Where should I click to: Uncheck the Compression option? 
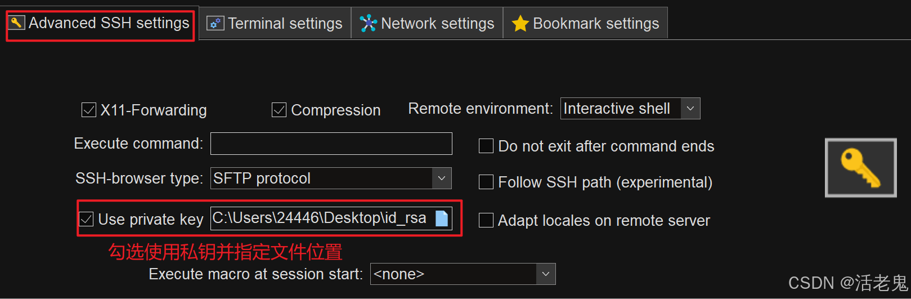coord(279,110)
